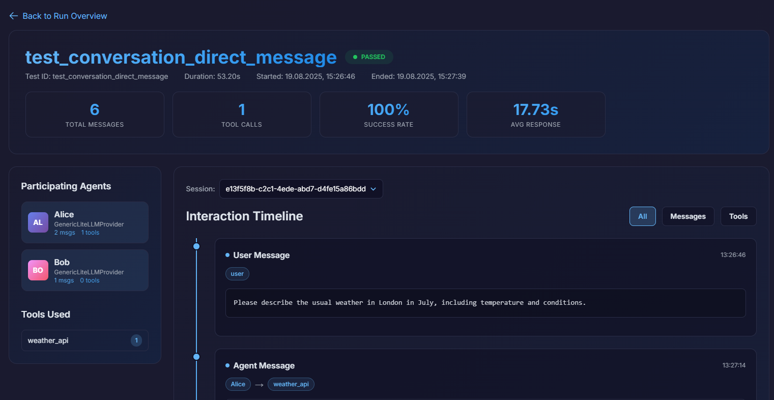This screenshot has width=774, height=400.
Task: Click the PASSED status badge
Action: tap(369, 57)
